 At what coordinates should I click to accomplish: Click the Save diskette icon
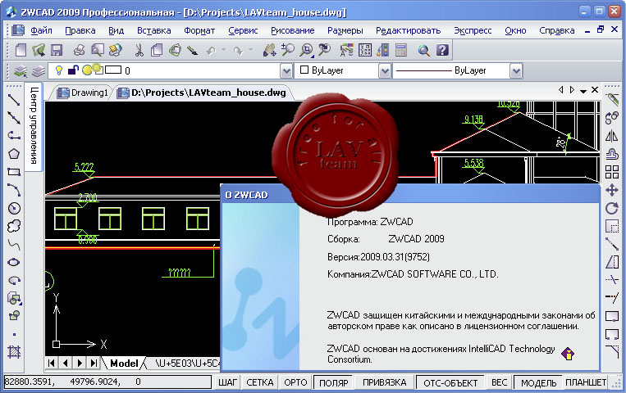(57, 50)
